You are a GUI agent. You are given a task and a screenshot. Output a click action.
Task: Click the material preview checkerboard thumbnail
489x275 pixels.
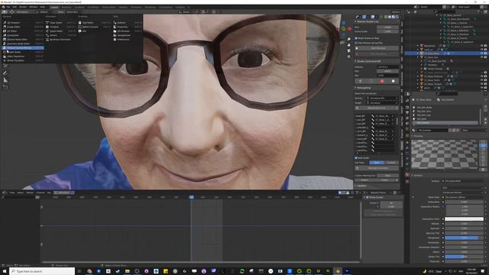coord(445,154)
